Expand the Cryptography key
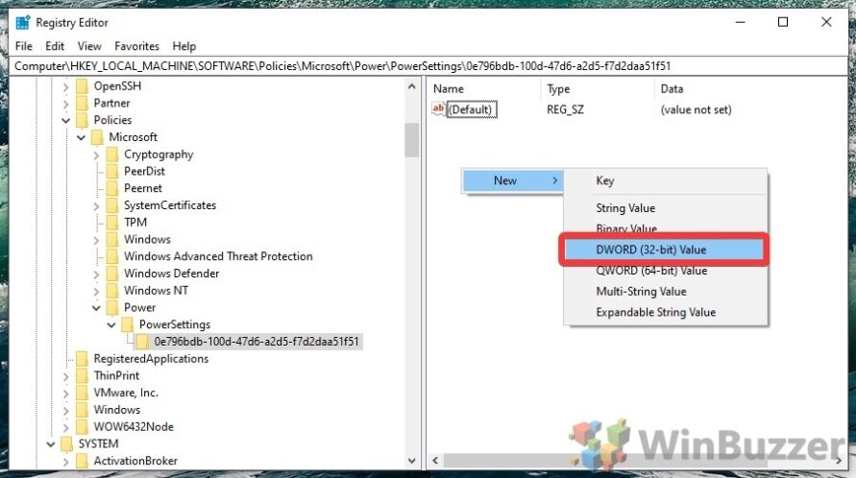856x478 pixels. (96, 155)
